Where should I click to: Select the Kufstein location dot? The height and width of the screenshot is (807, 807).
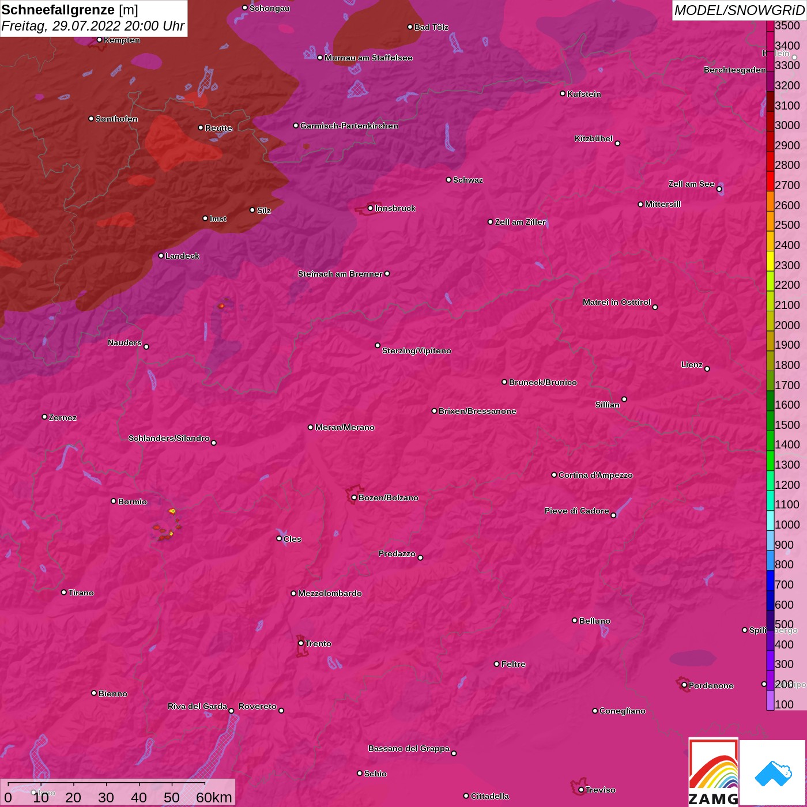click(x=563, y=93)
